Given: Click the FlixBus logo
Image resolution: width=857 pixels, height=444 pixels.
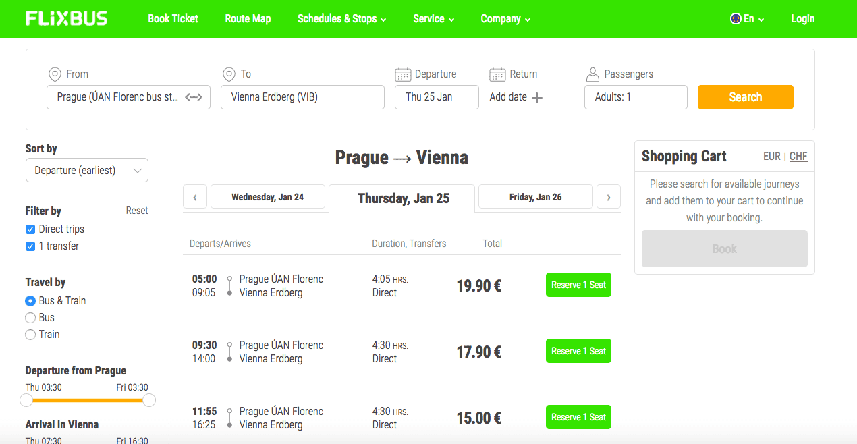Looking at the screenshot, I should (x=66, y=19).
